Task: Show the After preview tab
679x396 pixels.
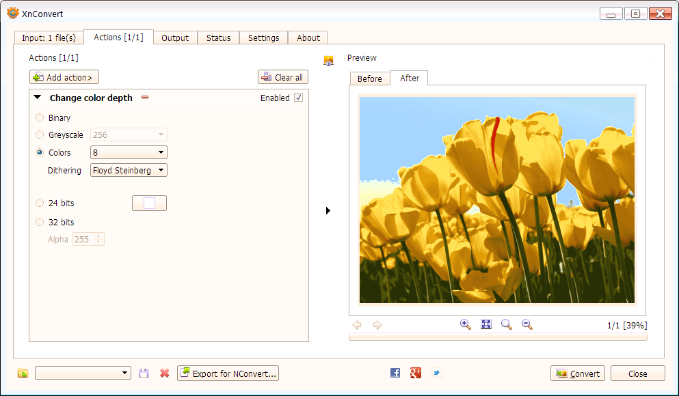Action: click(409, 78)
